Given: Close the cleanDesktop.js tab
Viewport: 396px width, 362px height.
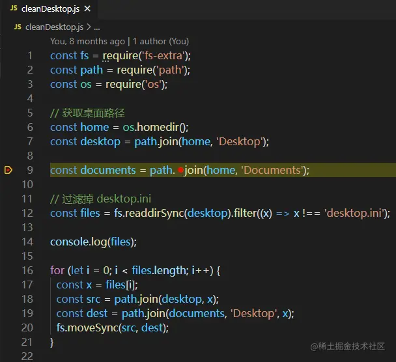Looking at the screenshot, I should coord(87,9).
